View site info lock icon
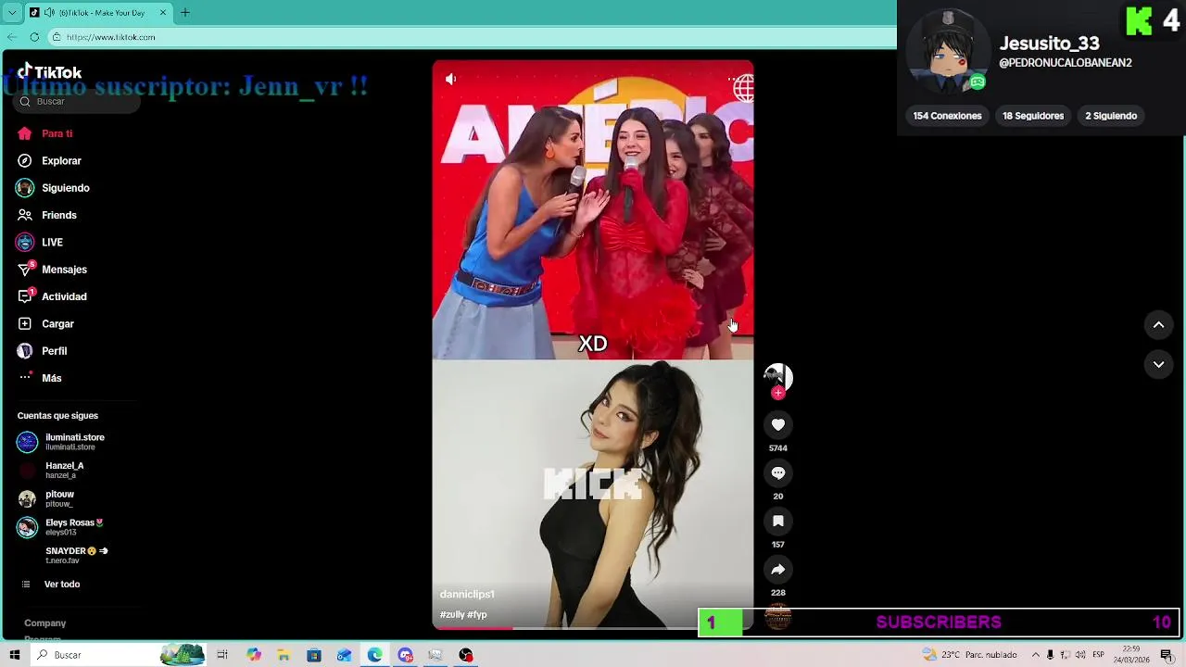The height and width of the screenshot is (667, 1186). coord(57,37)
